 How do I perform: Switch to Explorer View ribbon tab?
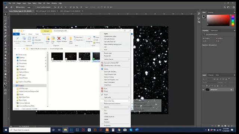tap(37, 34)
